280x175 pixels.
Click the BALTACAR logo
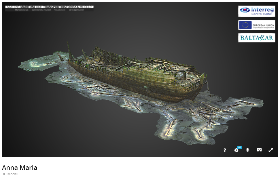(256, 38)
